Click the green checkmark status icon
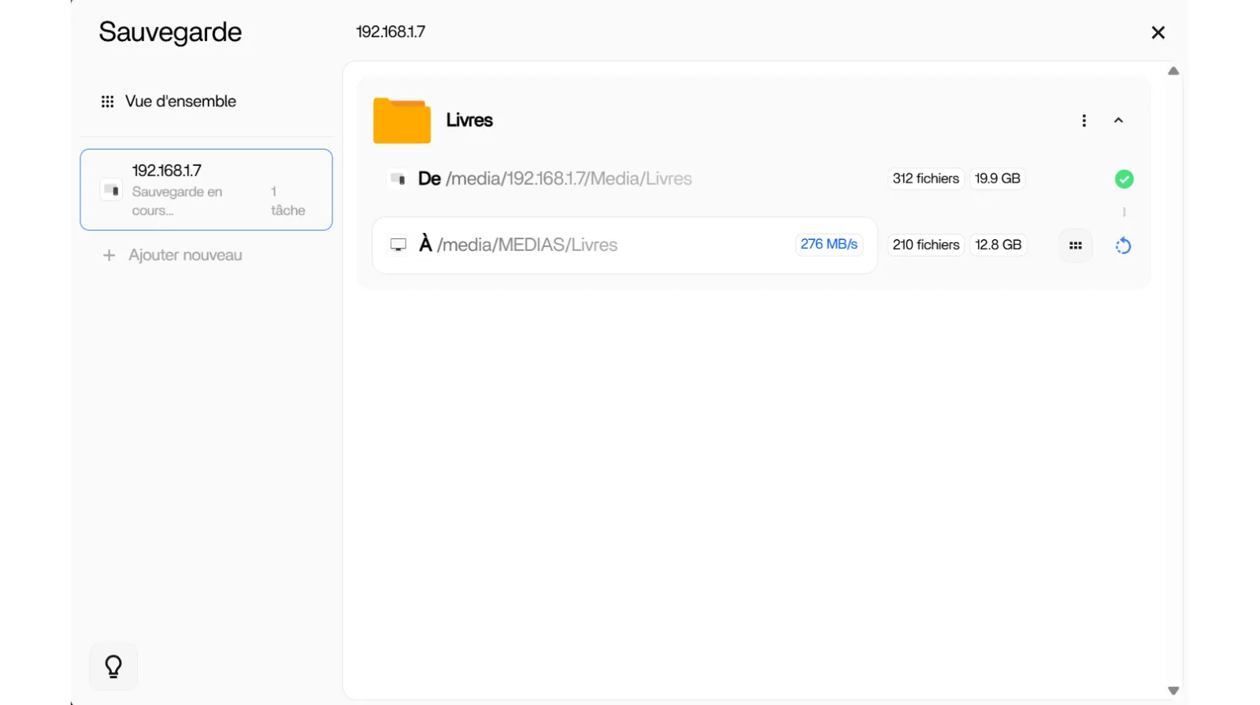This screenshot has height=705, width=1260. pos(1124,179)
